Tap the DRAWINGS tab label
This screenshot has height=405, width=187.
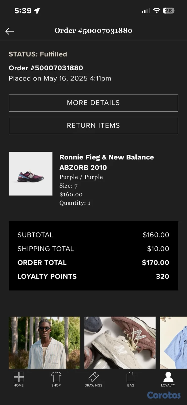point(93,385)
